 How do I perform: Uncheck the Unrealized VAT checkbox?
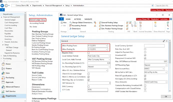pyautogui.click(x=145, y=55)
